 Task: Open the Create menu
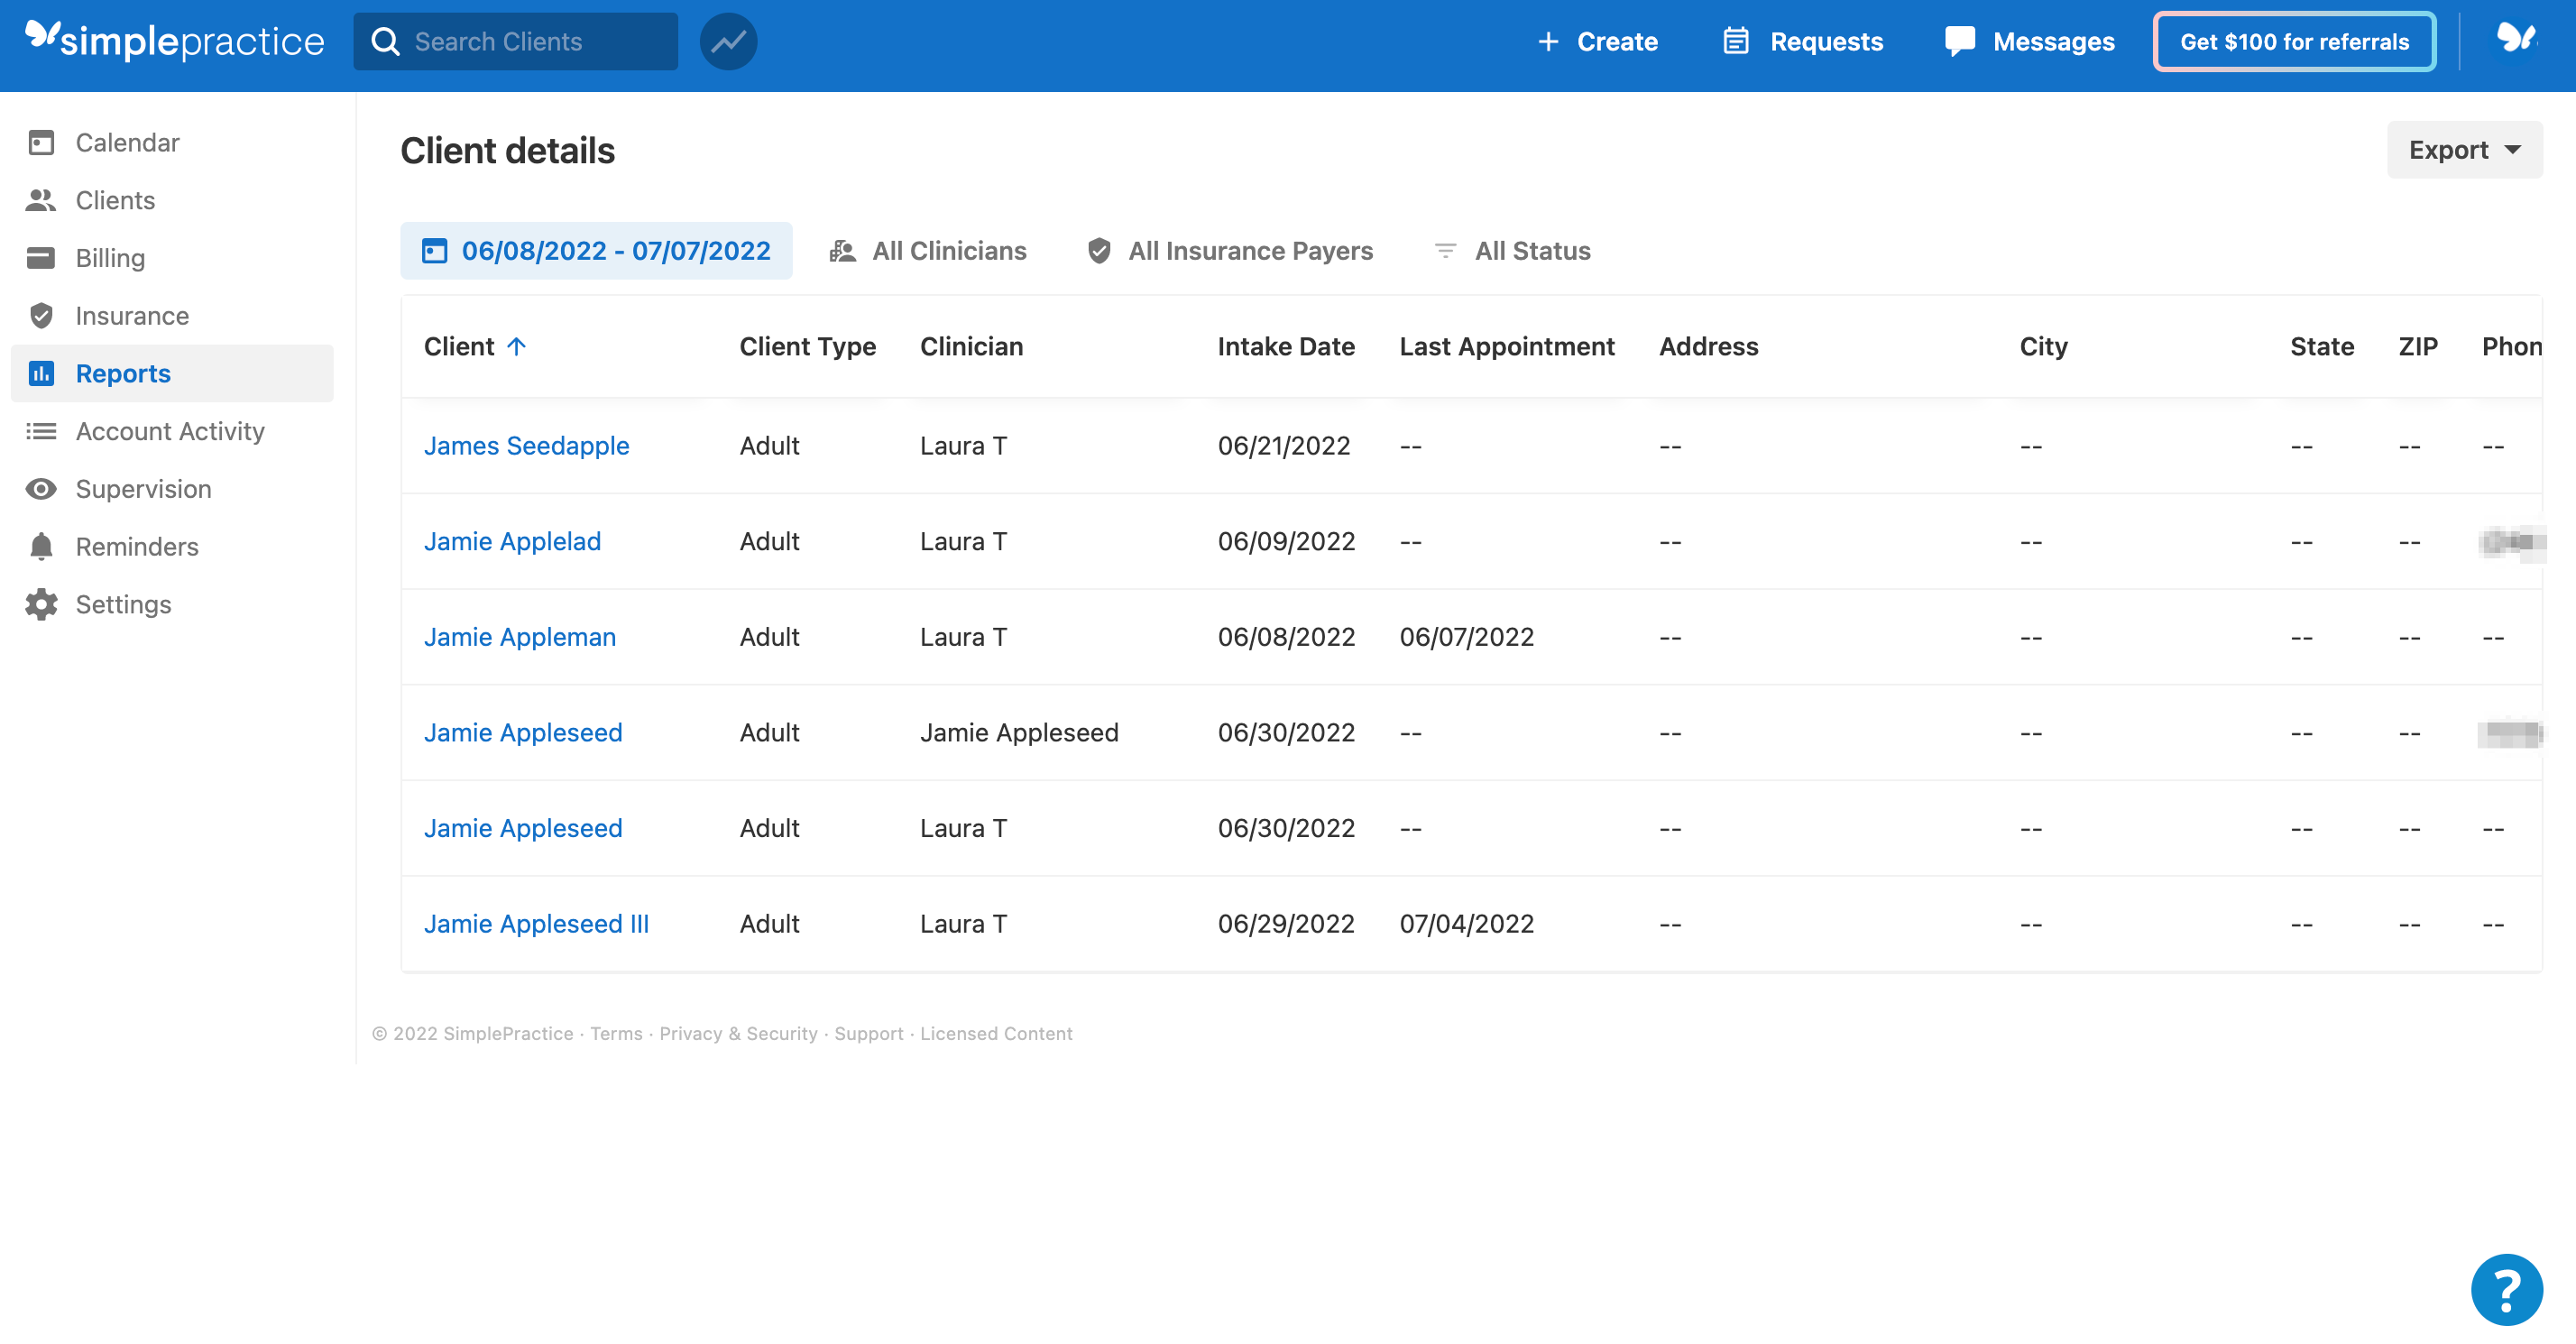[1596, 41]
